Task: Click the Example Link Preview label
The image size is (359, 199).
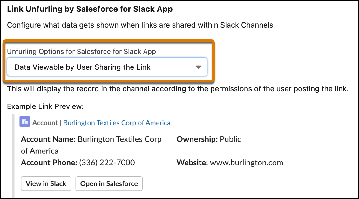Action: coord(46,106)
